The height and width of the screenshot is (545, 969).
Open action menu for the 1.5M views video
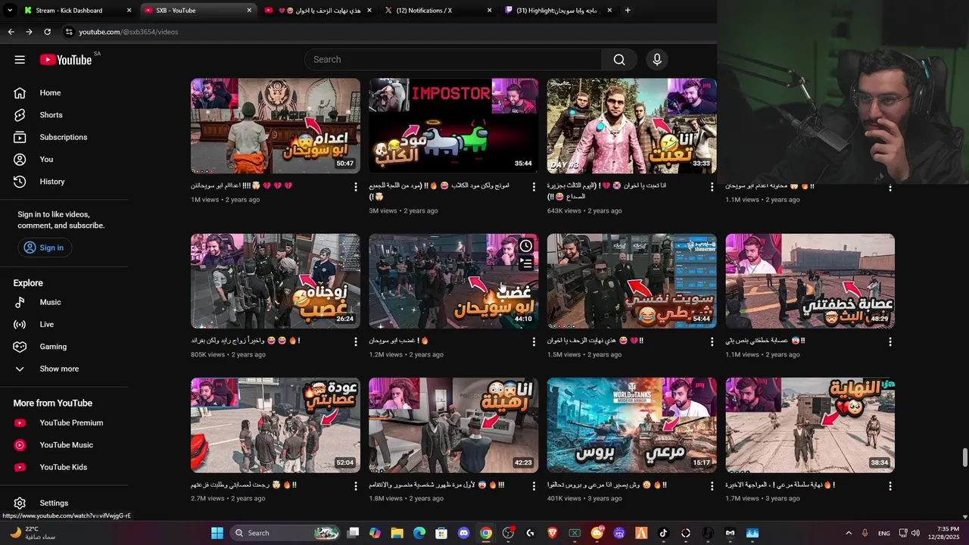click(x=712, y=342)
